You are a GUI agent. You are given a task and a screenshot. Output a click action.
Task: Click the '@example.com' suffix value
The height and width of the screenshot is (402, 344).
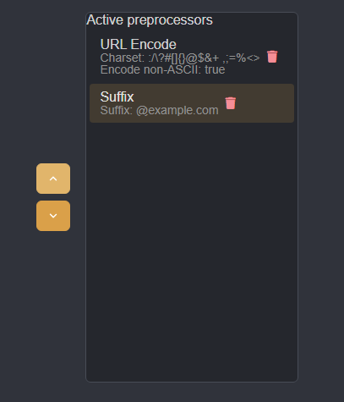177,110
